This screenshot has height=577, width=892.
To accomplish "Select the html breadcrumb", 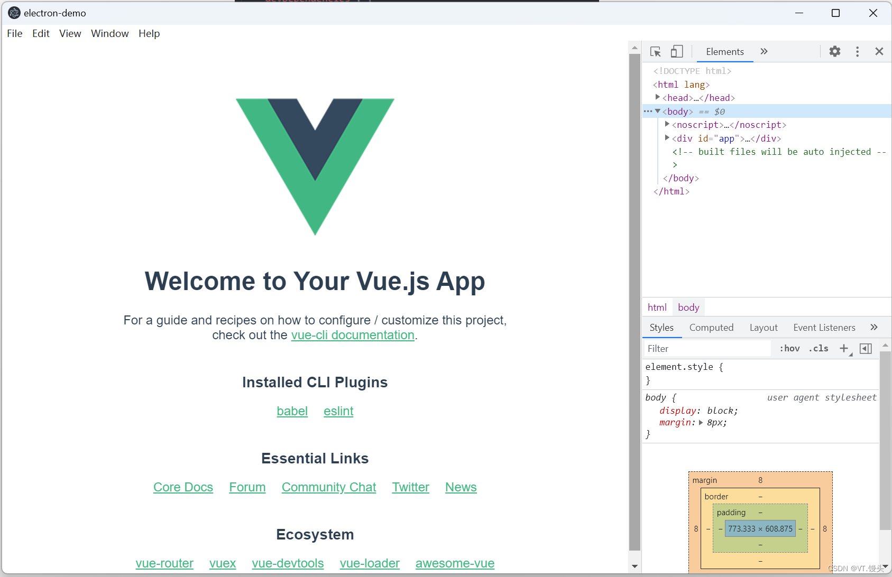I will pos(657,308).
